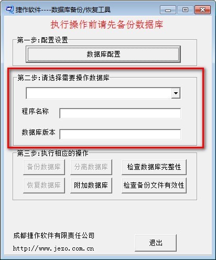Open the http://www.jezo.com.cn link
The width and height of the screenshot is (216, 260).
click(x=53, y=248)
